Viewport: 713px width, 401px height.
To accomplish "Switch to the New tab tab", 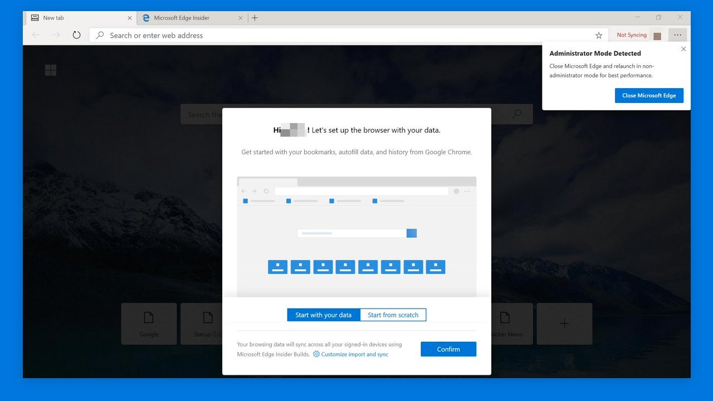I will [x=81, y=18].
